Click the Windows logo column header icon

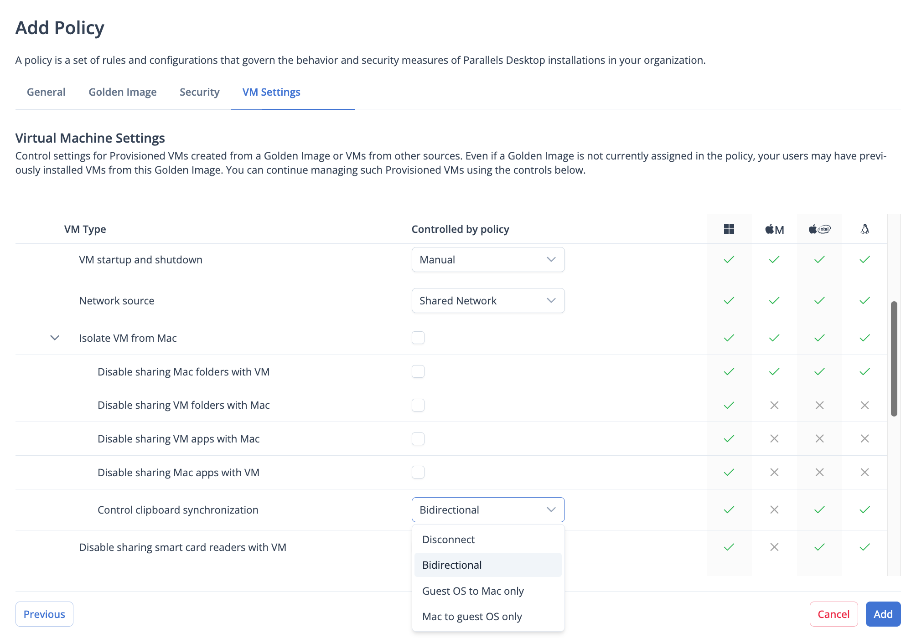tap(729, 229)
